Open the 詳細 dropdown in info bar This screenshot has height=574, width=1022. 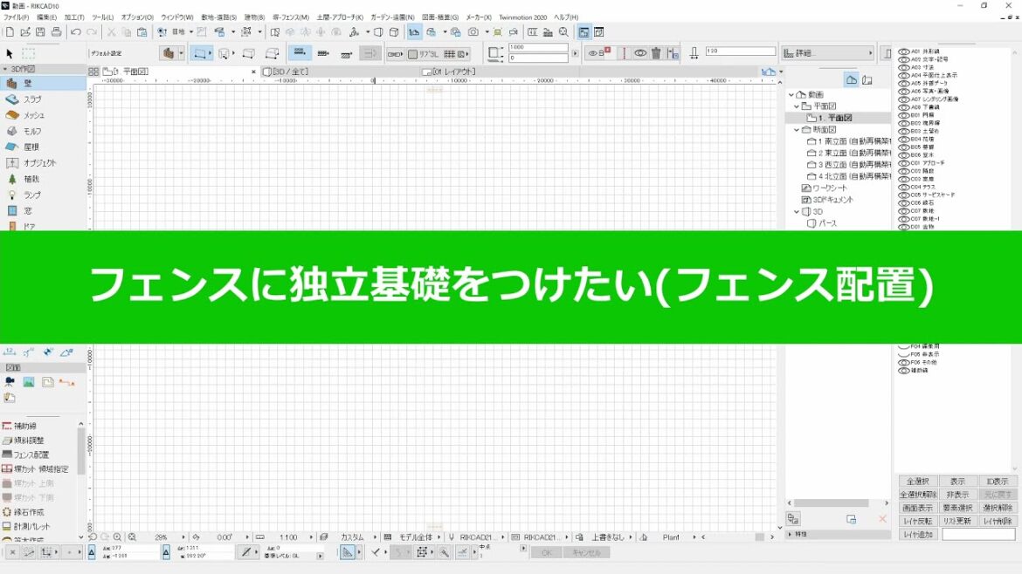[x=826, y=53]
